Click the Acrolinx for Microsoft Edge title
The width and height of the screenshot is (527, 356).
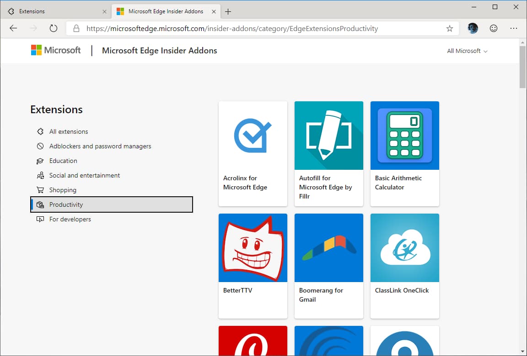[245, 183]
